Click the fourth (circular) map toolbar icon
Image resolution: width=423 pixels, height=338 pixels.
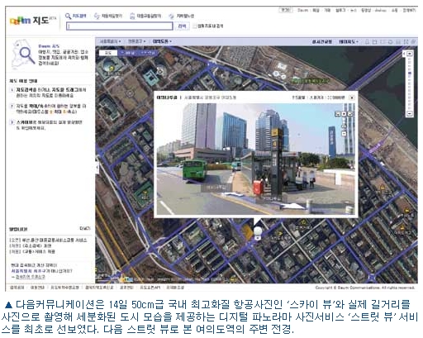pos(390,42)
